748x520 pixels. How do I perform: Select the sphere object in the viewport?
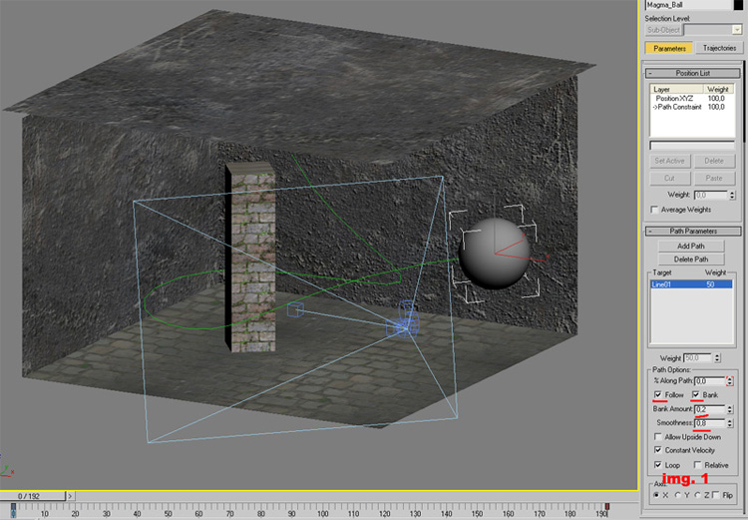(x=493, y=250)
